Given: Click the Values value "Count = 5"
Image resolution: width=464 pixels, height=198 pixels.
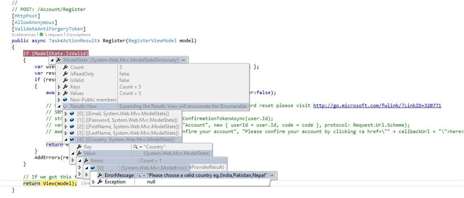Looking at the screenshot, I should [x=130, y=93].
